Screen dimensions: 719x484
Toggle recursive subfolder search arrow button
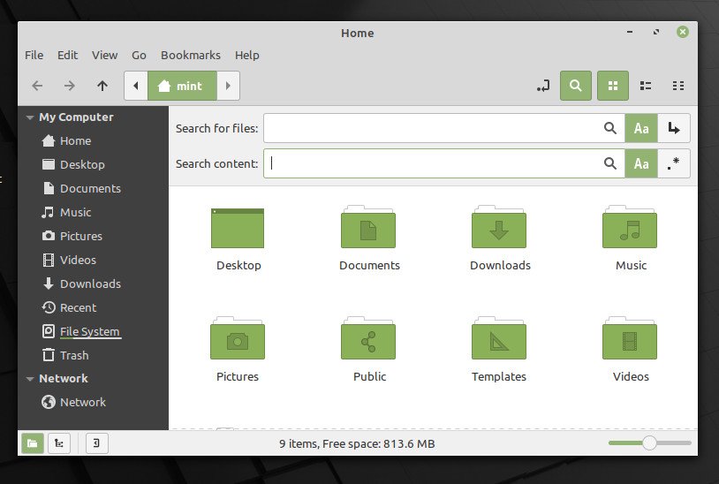pos(674,128)
